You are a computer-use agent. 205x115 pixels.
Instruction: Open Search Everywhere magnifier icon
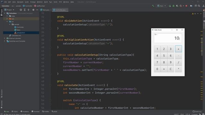pos(199,6)
